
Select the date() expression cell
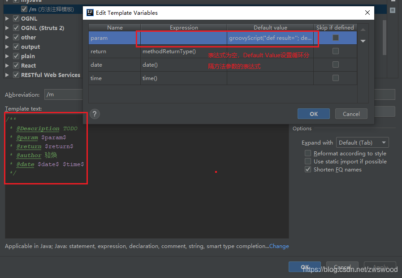click(x=184, y=65)
